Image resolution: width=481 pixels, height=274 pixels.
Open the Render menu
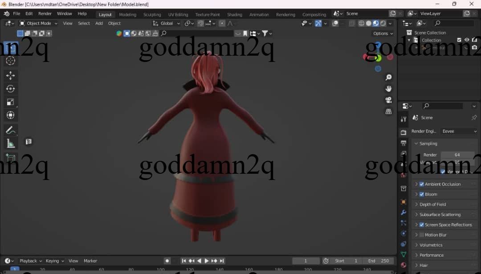click(x=45, y=14)
